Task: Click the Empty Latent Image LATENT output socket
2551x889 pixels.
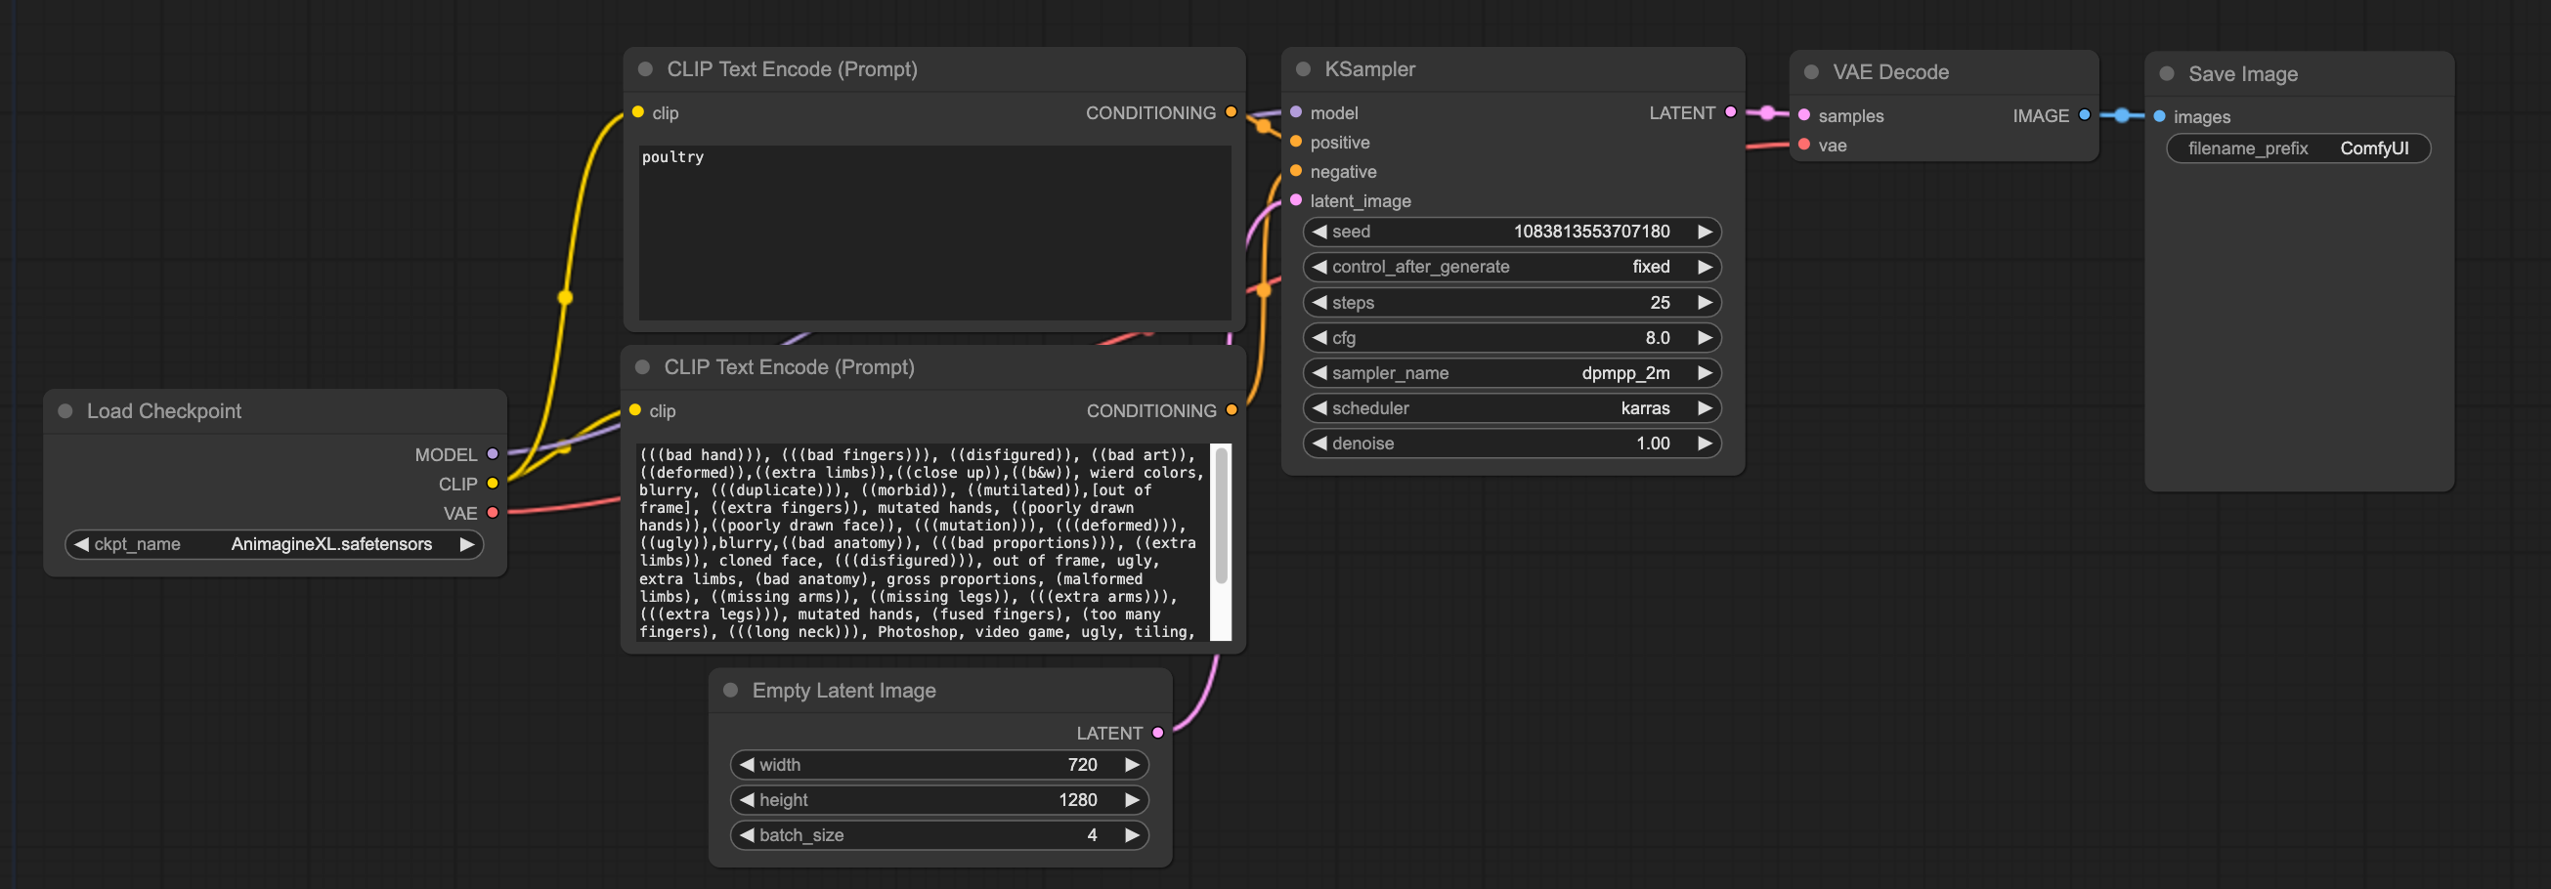Action: [x=1157, y=733]
